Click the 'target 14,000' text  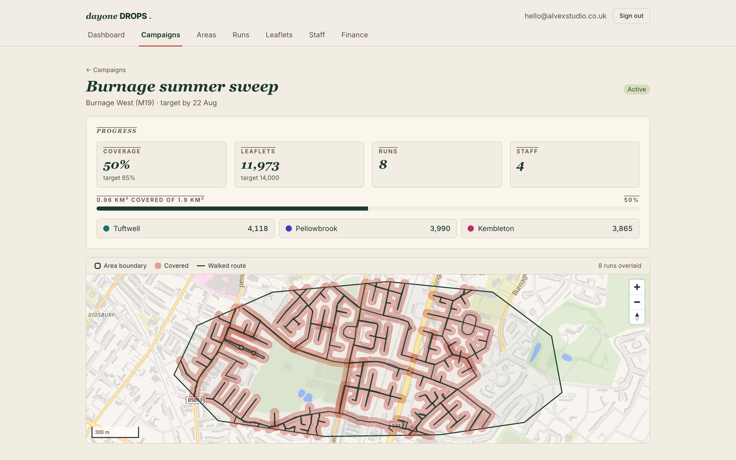point(260,178)
